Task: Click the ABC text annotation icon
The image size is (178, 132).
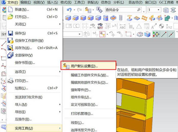Action: pyautogui.click(x=123, y=26)
